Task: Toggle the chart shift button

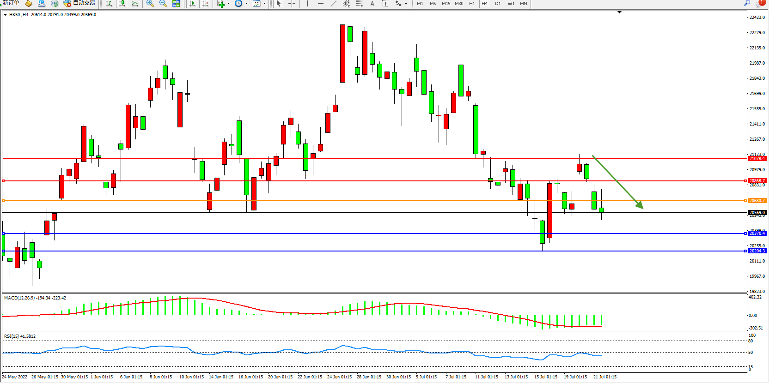Action: [x=205, y=4]
